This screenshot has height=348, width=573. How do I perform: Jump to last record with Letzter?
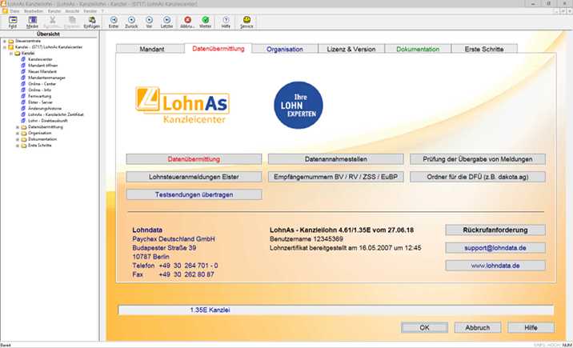(x=166, y=20)
